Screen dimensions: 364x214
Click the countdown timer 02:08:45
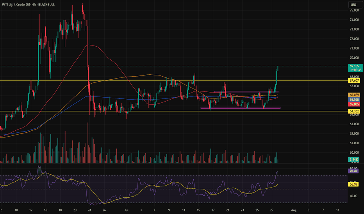coord(355,70)
